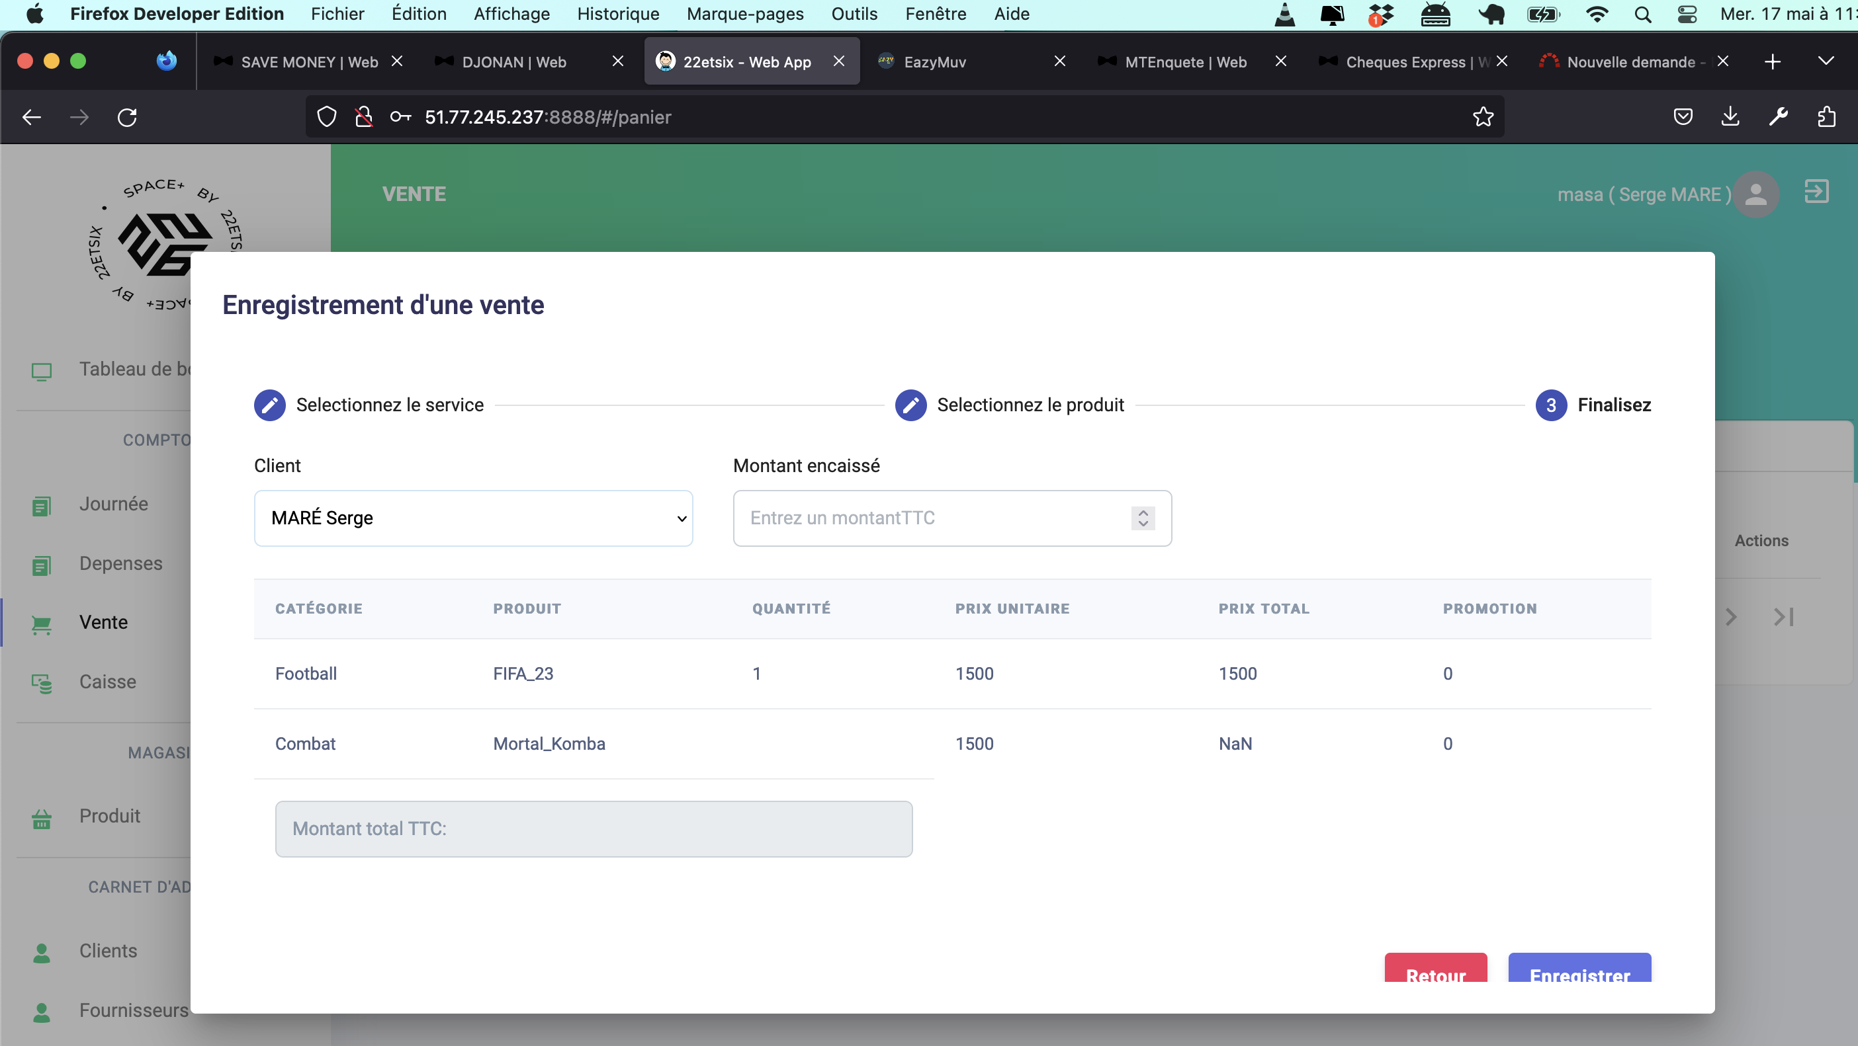
Task: Open a new browser tab
Action: [1773, 62]
